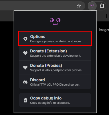Click "Configure proxies, whitelist, and more." text
Screen dimensions: 109x115
click(56, 41)
